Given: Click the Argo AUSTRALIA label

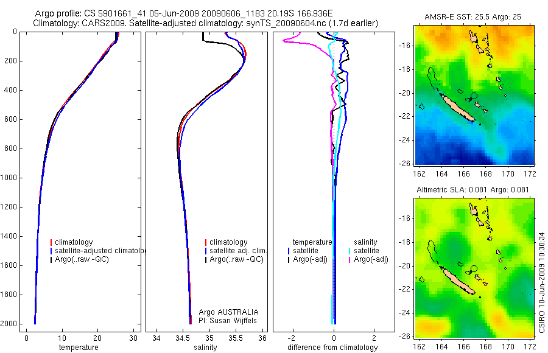Looking at the screenshot, I should coord(228,312).
